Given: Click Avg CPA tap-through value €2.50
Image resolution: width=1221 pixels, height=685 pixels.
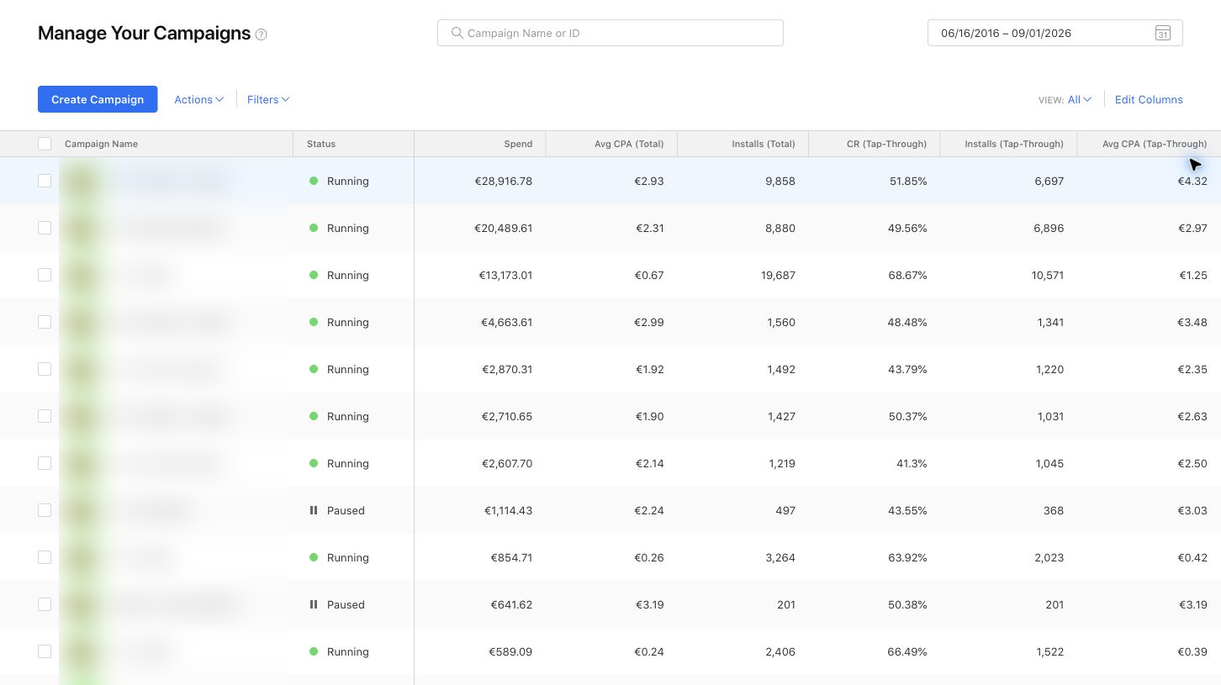Looking at the screenshot, I should click(1192, 463).
